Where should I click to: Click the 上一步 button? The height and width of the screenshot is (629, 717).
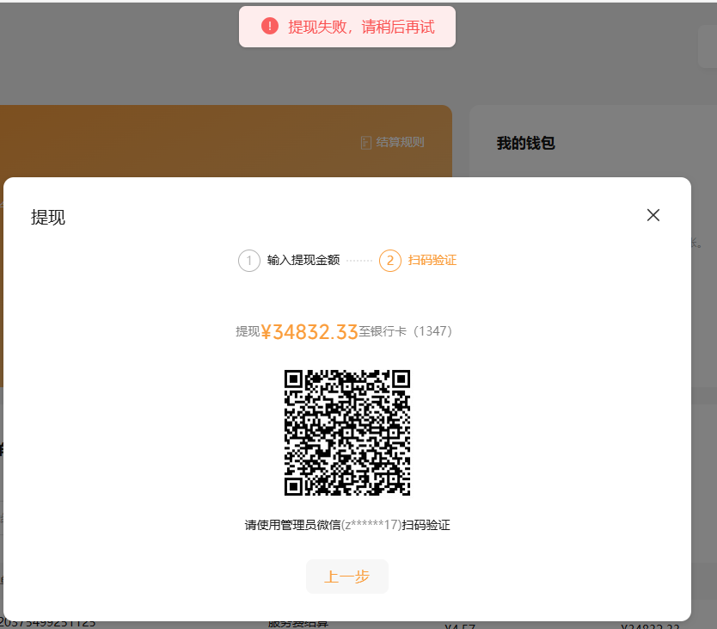[347, 577]
